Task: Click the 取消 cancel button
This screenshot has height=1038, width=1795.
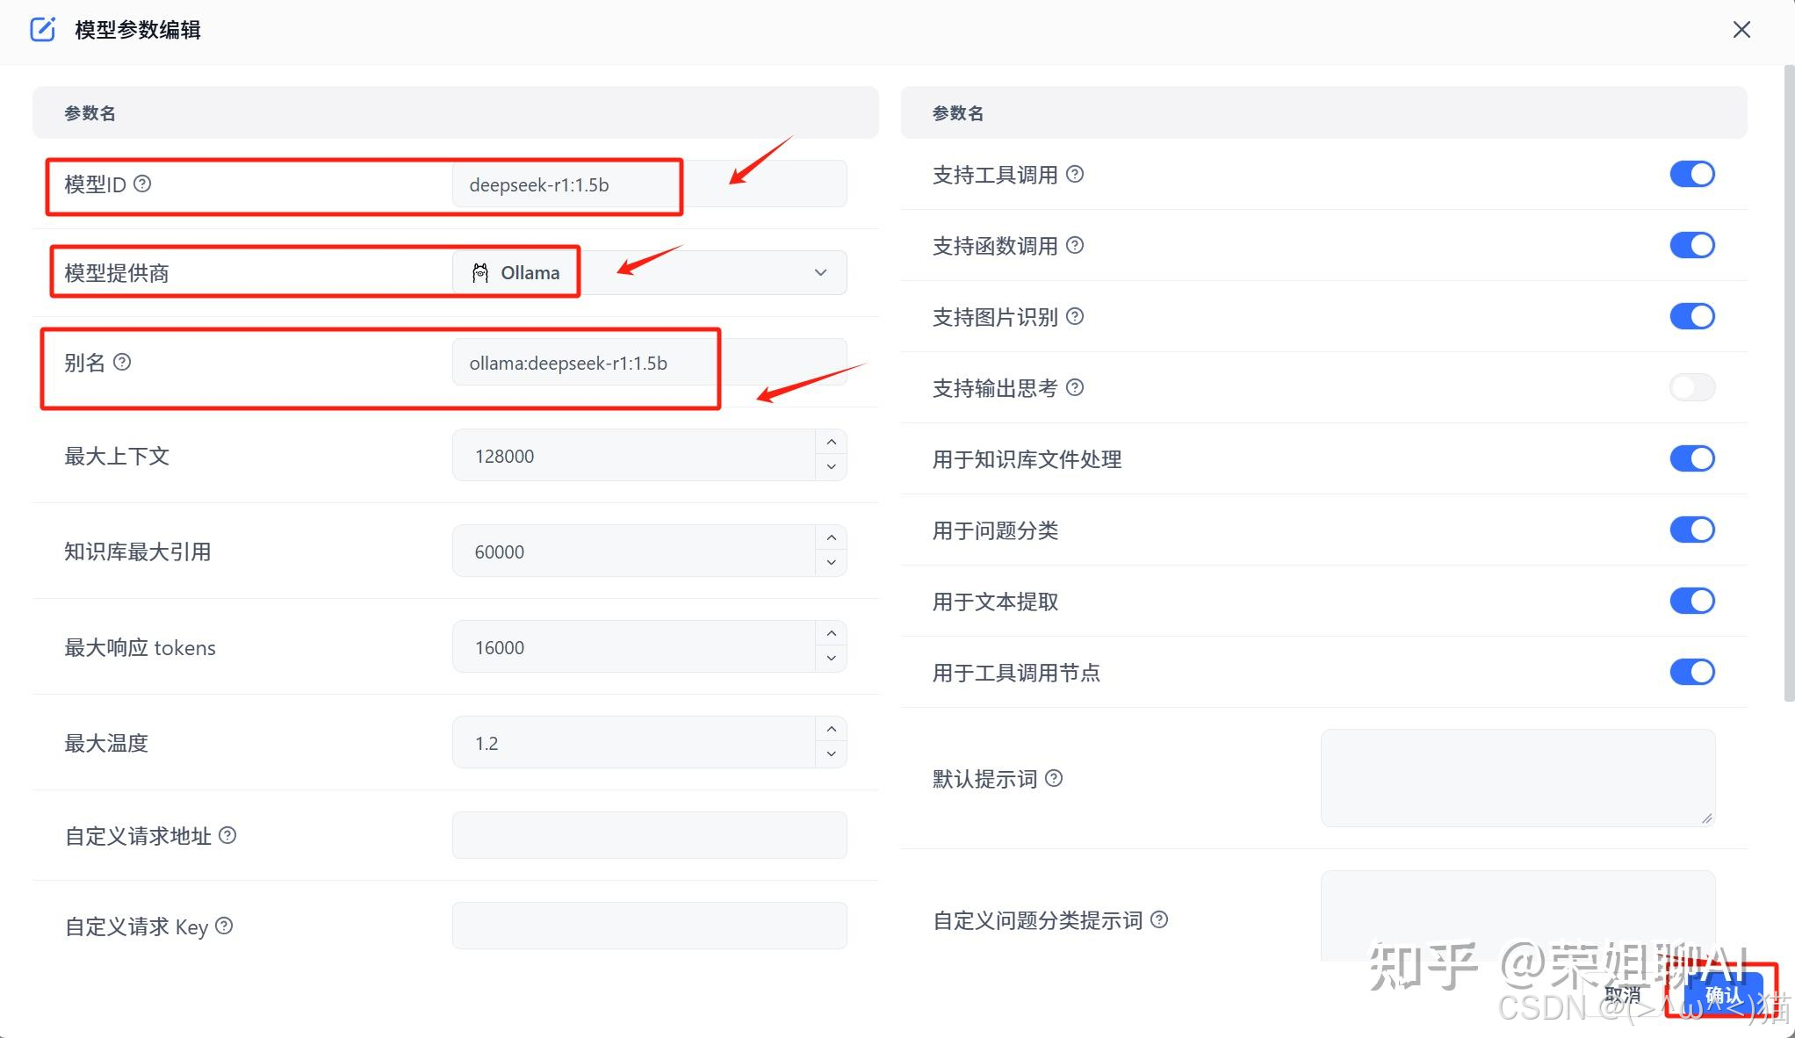Action: pos(1622,995)
